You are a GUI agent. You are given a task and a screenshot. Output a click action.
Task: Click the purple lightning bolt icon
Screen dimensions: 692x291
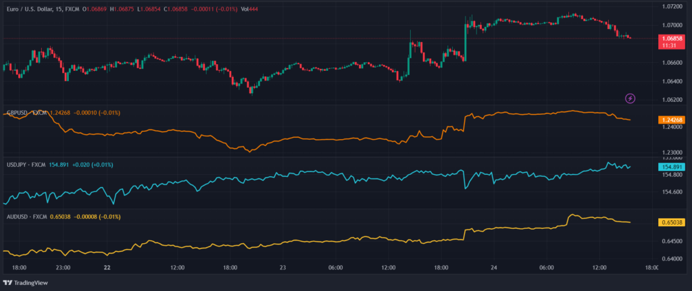[630, 99]
